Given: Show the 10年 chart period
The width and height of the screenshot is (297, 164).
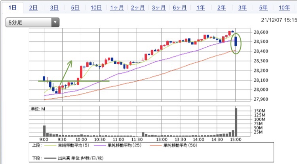Looking at the screenshot, I should [284, 8].
